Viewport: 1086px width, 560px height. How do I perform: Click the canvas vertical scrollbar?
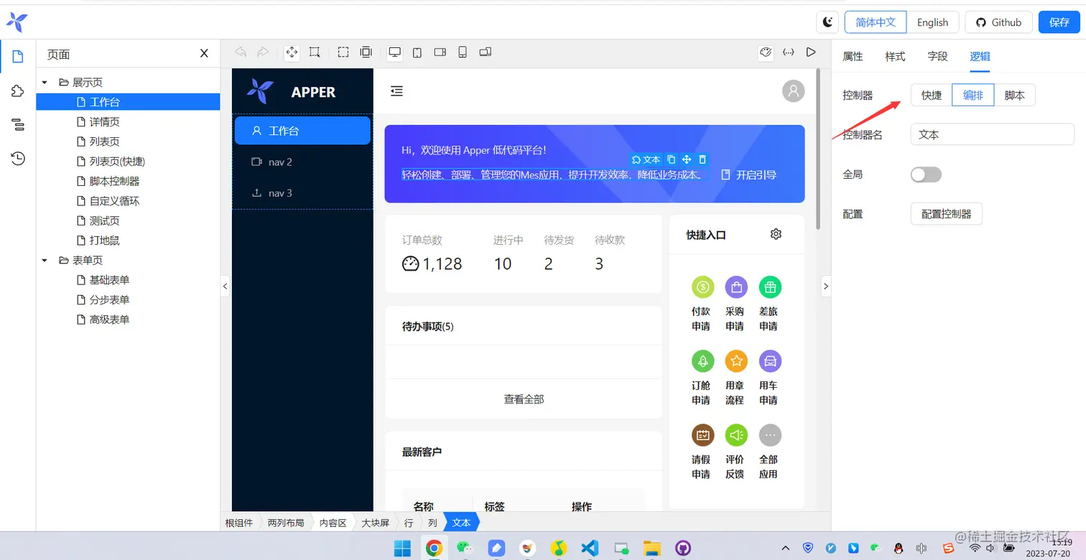coord(818,149)
